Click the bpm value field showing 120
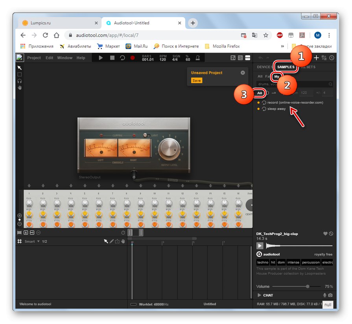 (306, 93)
